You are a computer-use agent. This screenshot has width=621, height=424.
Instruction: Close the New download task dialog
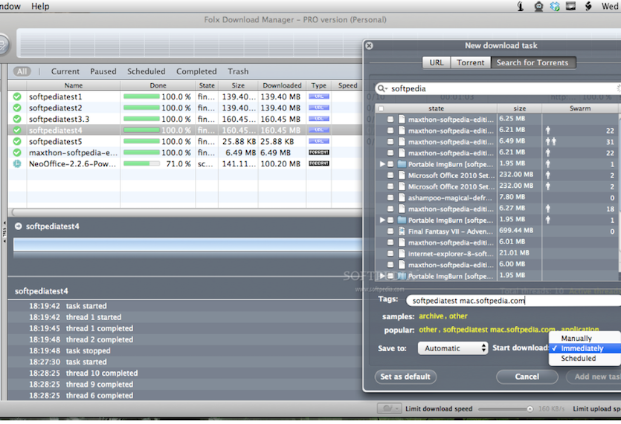coord(369,45)
